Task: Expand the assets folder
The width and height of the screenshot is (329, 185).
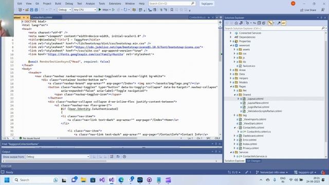Action: 234,49
